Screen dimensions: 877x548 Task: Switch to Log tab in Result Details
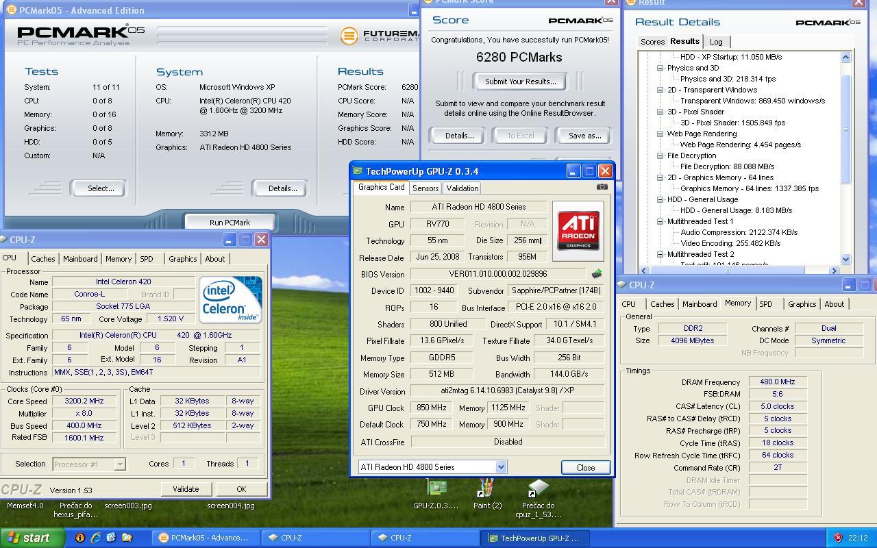tap(716, 42)
